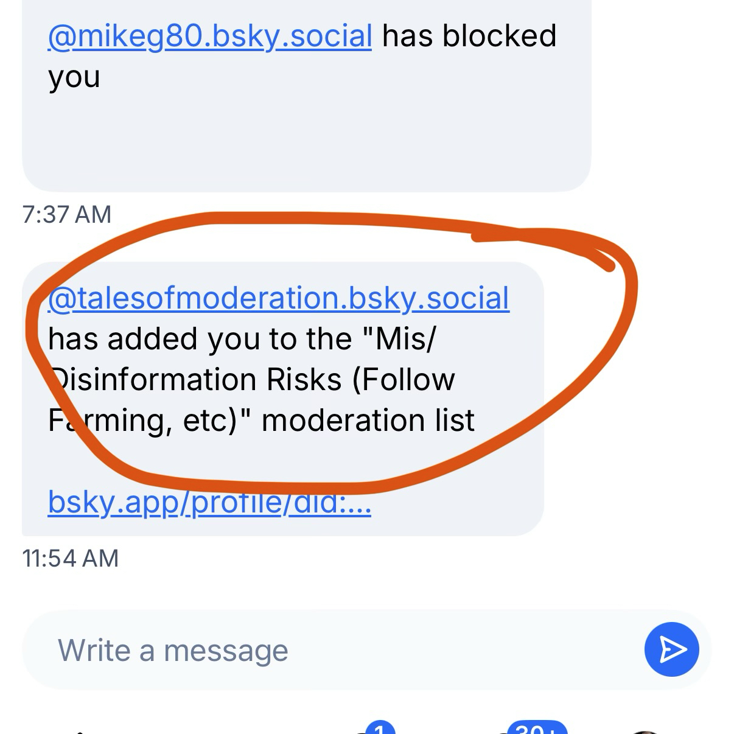The width and height of the screenshot is (734, 734).
Task: Follow the bsky.app/profile/did link
Action: [x=209, y=502]
